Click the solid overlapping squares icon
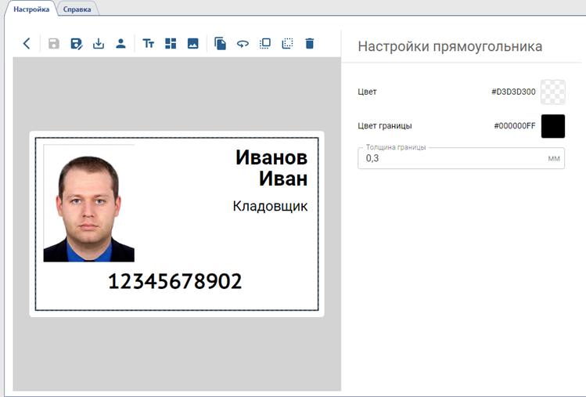The width and height of the screenshot is (586, 397). point(265,44)
